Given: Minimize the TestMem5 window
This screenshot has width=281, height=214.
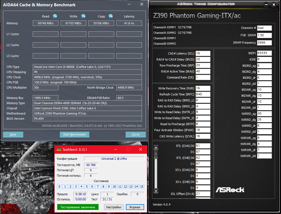Looking at the screenshot, I should [116, 149].
